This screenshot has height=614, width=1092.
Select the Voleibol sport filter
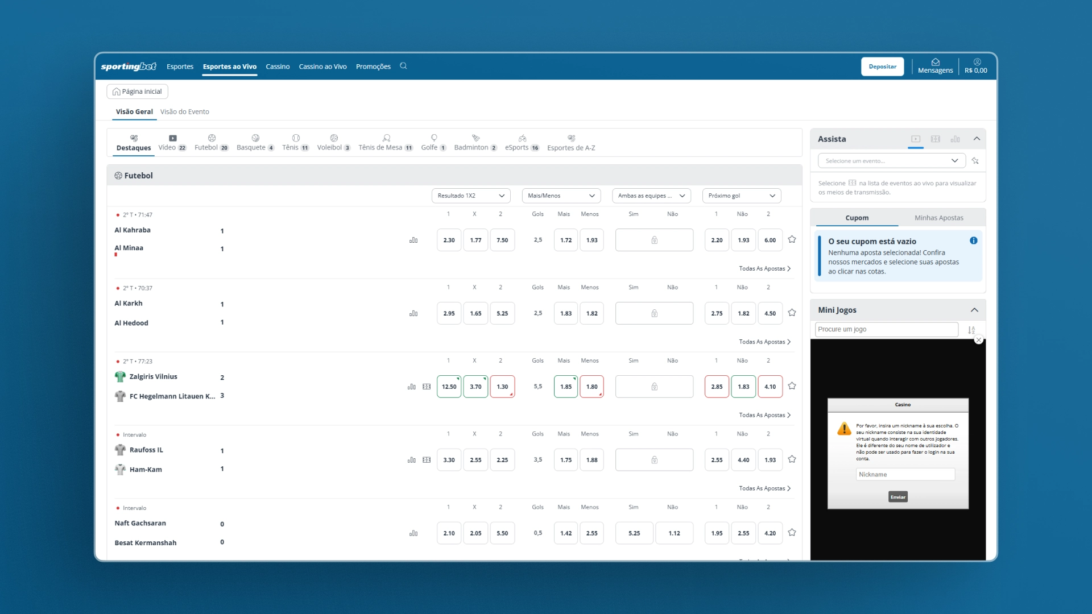click(334, 143)
